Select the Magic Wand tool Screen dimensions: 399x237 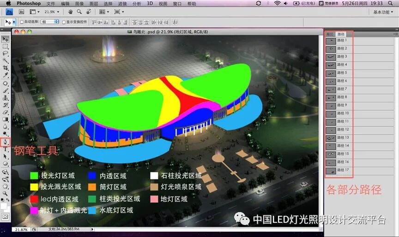(x=5, y=61)
